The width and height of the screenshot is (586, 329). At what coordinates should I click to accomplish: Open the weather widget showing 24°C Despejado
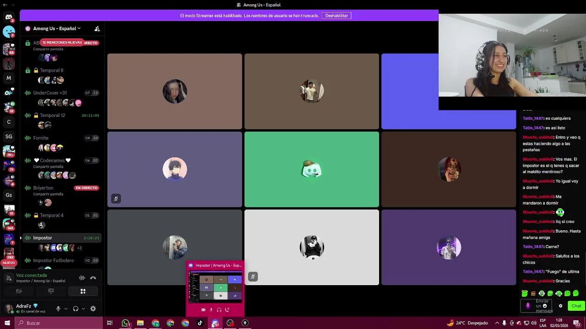click(467, 323)
